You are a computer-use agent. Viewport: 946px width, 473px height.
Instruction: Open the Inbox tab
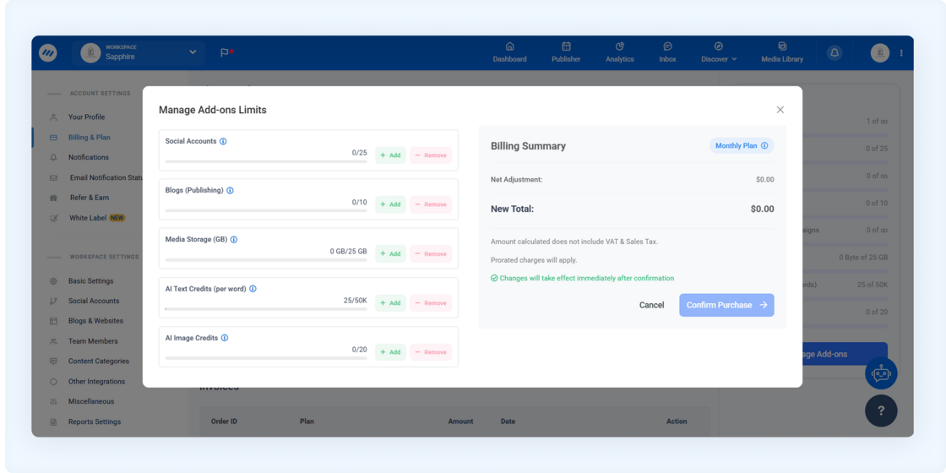click(667, 53)
